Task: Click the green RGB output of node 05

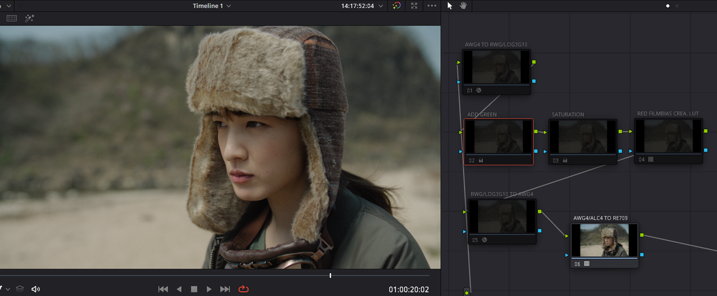Action: (x=539, y=212)
